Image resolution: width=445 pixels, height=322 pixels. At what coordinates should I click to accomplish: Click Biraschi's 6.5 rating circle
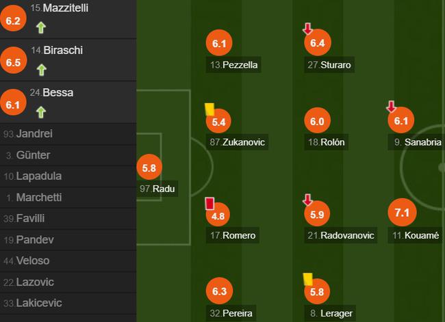(x=13, y=62)
